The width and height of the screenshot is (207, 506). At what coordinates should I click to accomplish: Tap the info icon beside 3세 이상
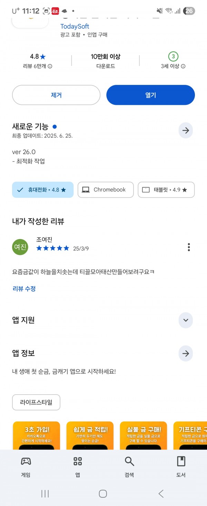pos(183,66)
